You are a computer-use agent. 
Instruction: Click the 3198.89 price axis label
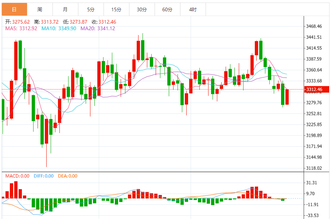coord(314,135)
